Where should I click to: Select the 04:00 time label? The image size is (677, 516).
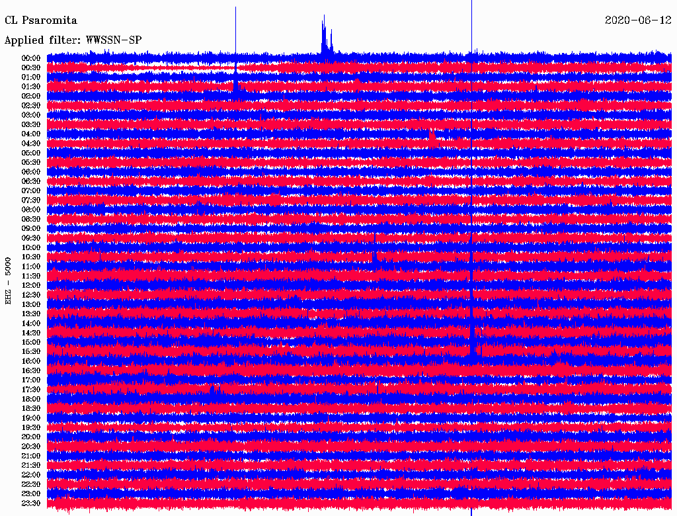[x=31, y=134]
